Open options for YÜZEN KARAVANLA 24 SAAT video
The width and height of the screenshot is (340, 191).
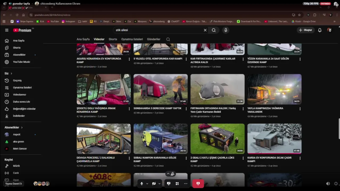point(300,59)
